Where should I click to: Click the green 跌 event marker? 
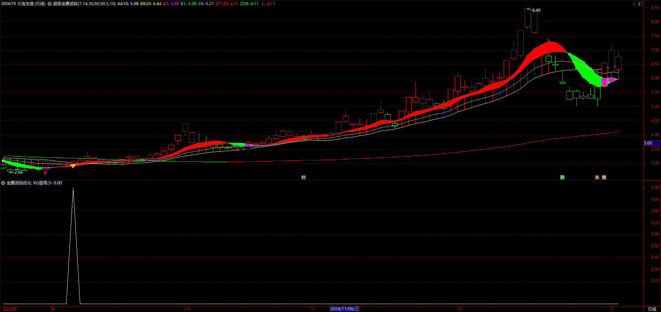[x=562, y=177]
